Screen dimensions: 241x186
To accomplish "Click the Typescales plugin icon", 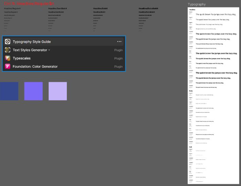I will (8, 58).
